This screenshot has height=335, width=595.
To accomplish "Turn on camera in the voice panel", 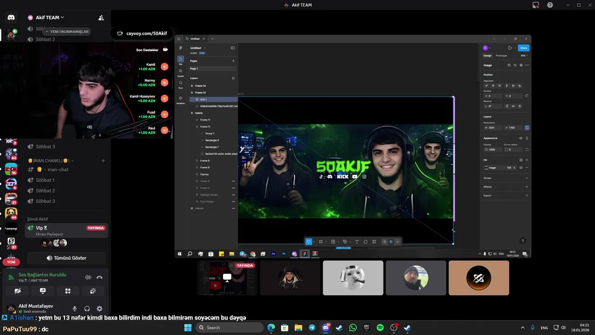I will (18, 291).
